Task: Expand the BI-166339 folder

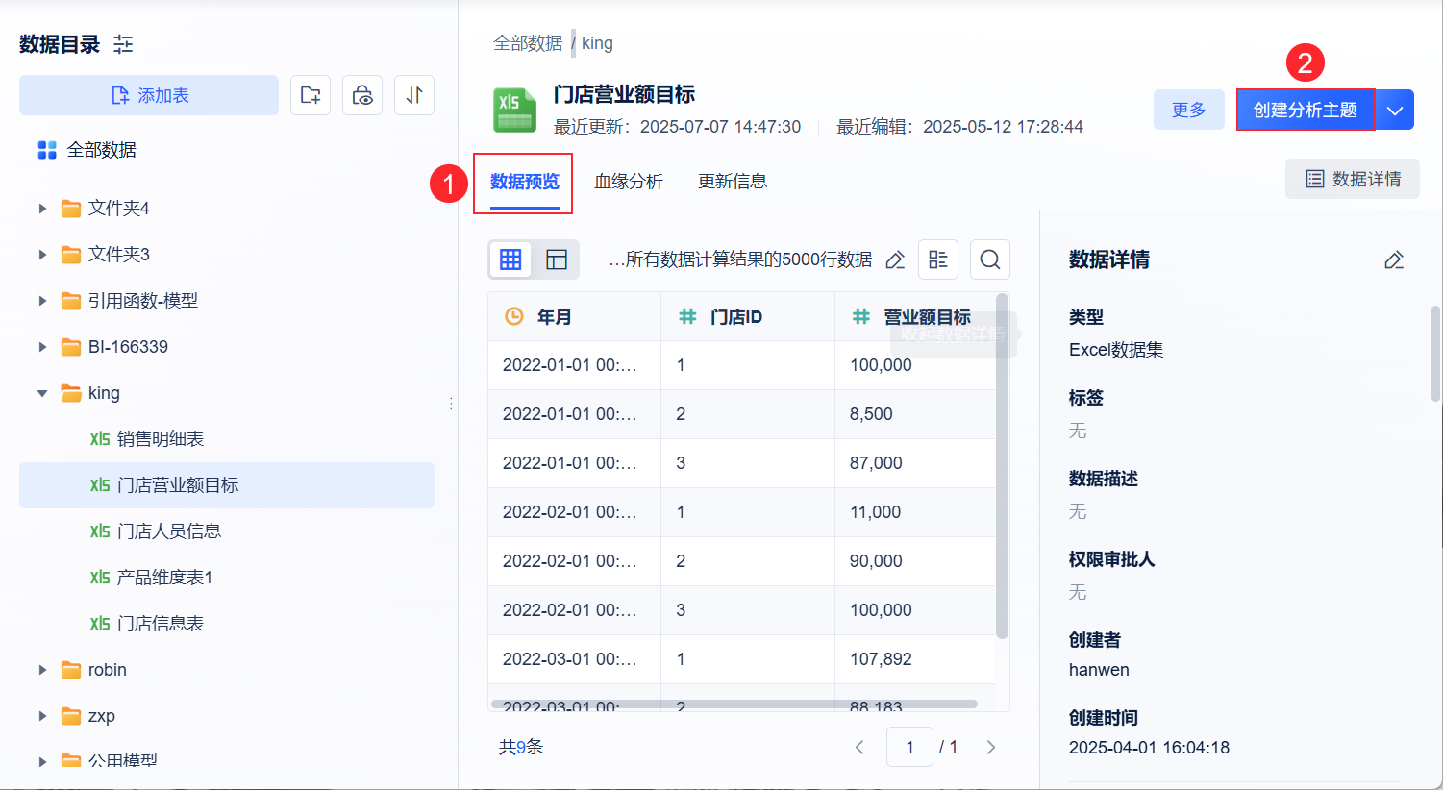Action: point(42,347)
